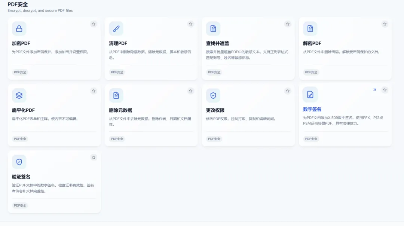
Task: Click the lock icon on 加密PDF card
Action: click(19, 28)
